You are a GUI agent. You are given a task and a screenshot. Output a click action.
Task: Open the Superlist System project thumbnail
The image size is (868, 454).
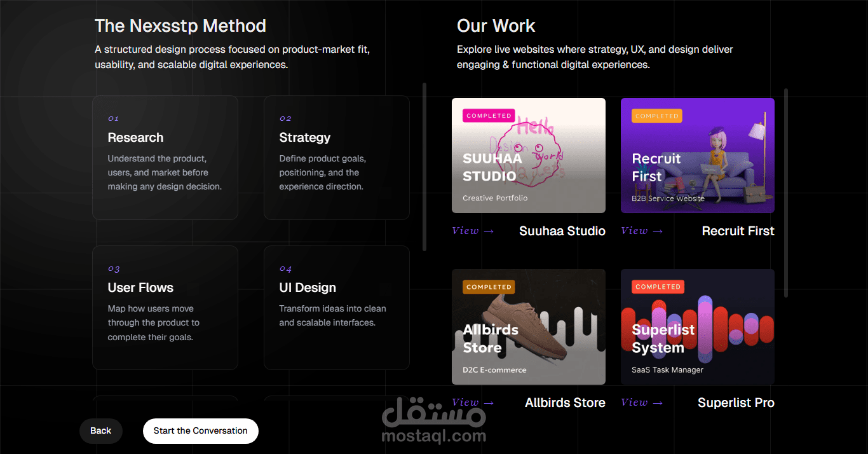coord(698,327)
